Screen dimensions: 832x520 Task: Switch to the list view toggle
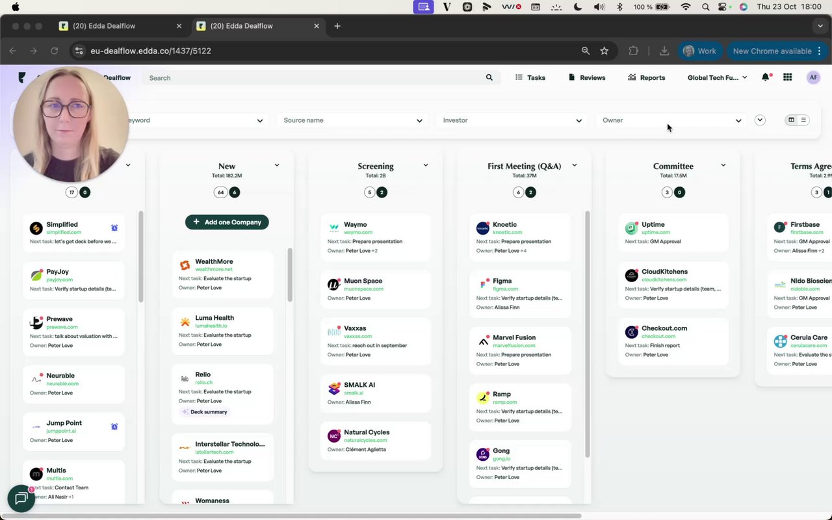[x=803, y=120]
